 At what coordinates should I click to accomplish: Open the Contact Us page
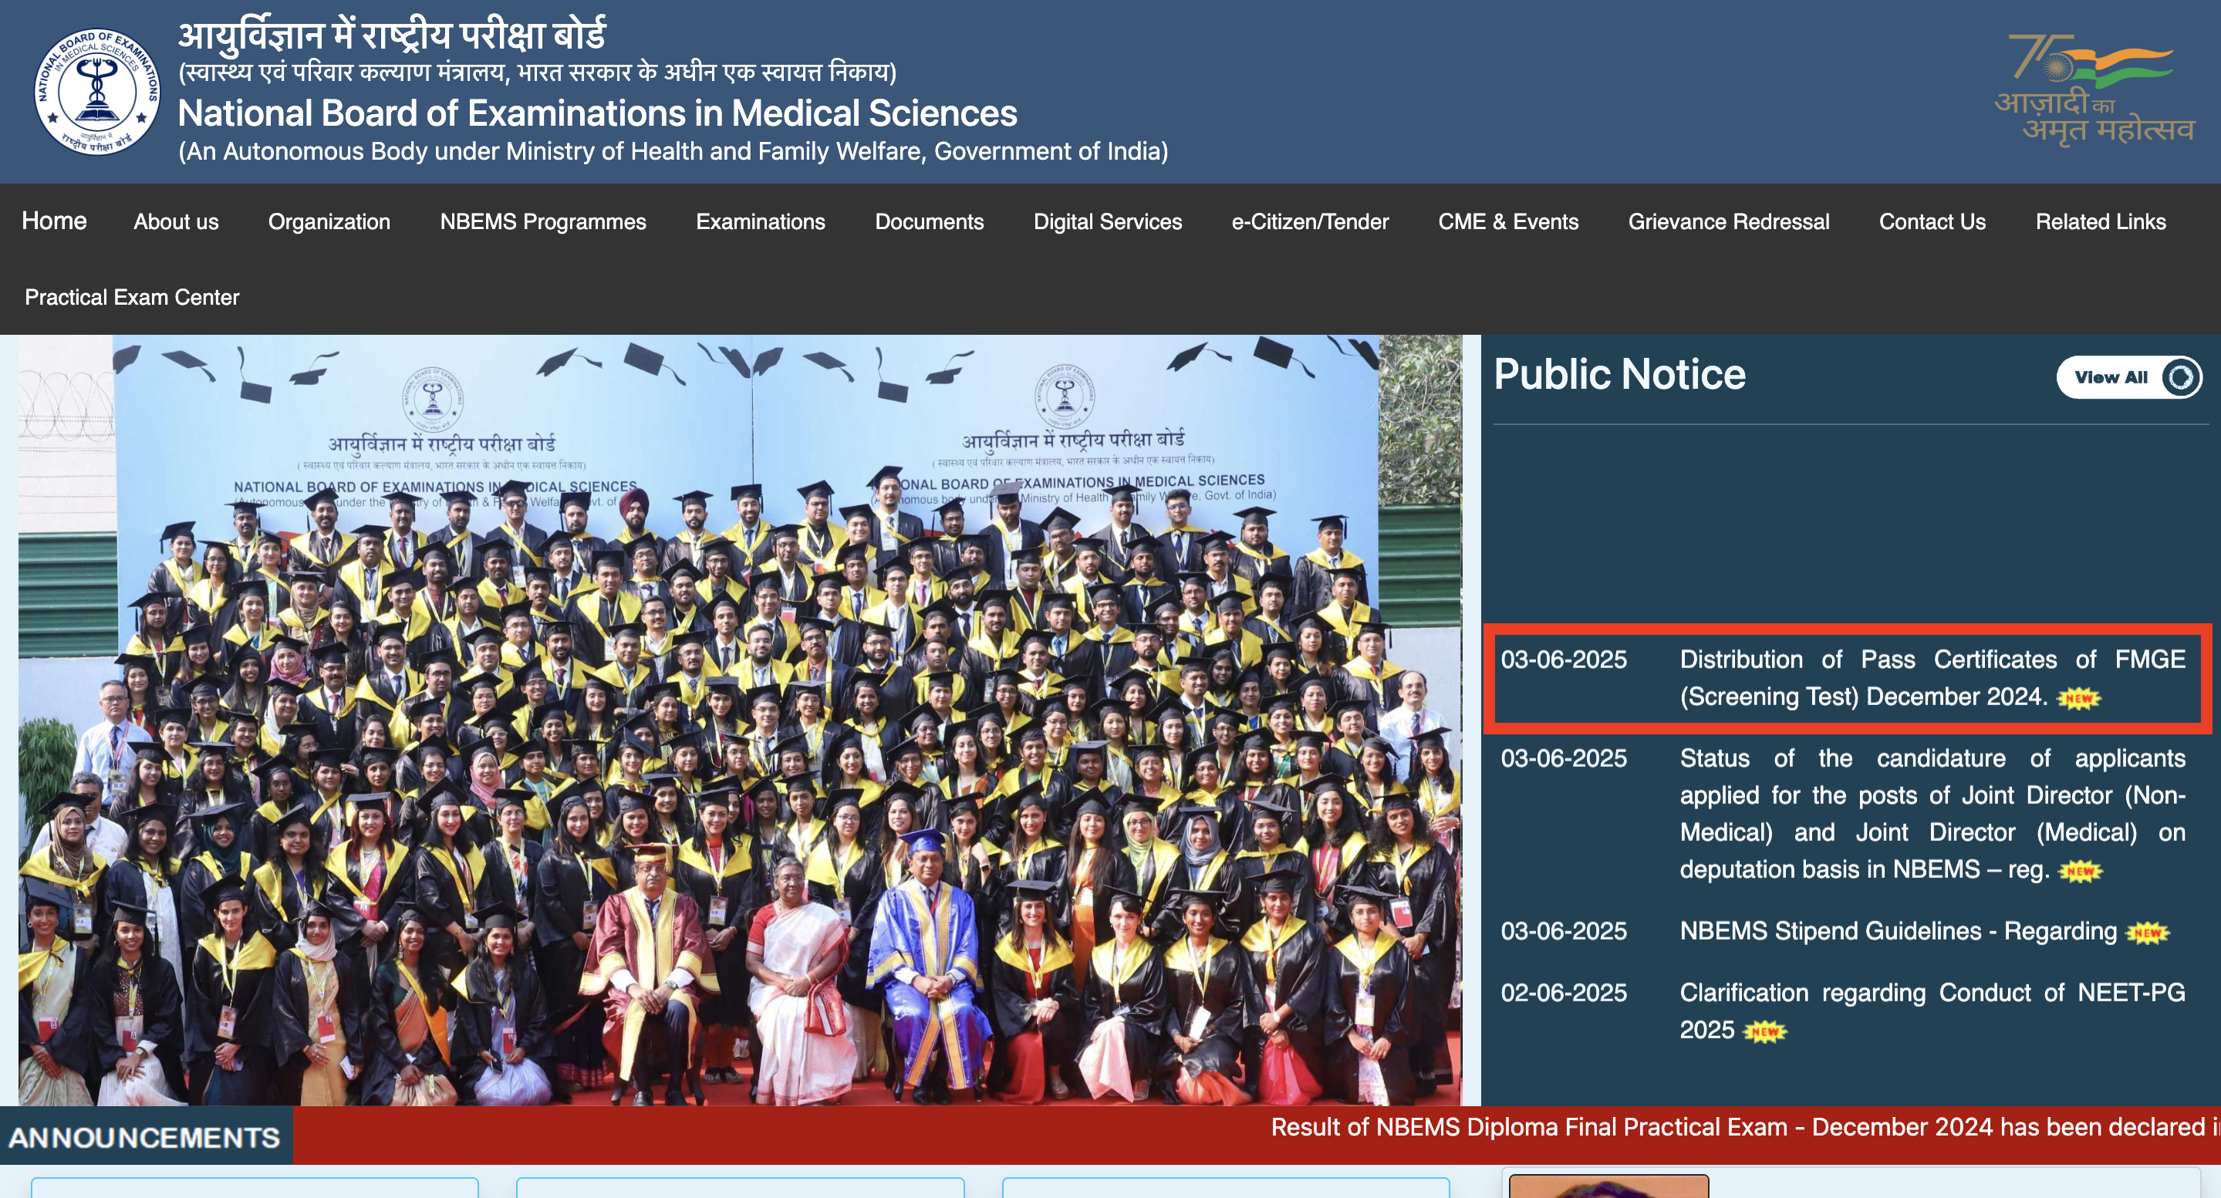[x=1931, y=221]
